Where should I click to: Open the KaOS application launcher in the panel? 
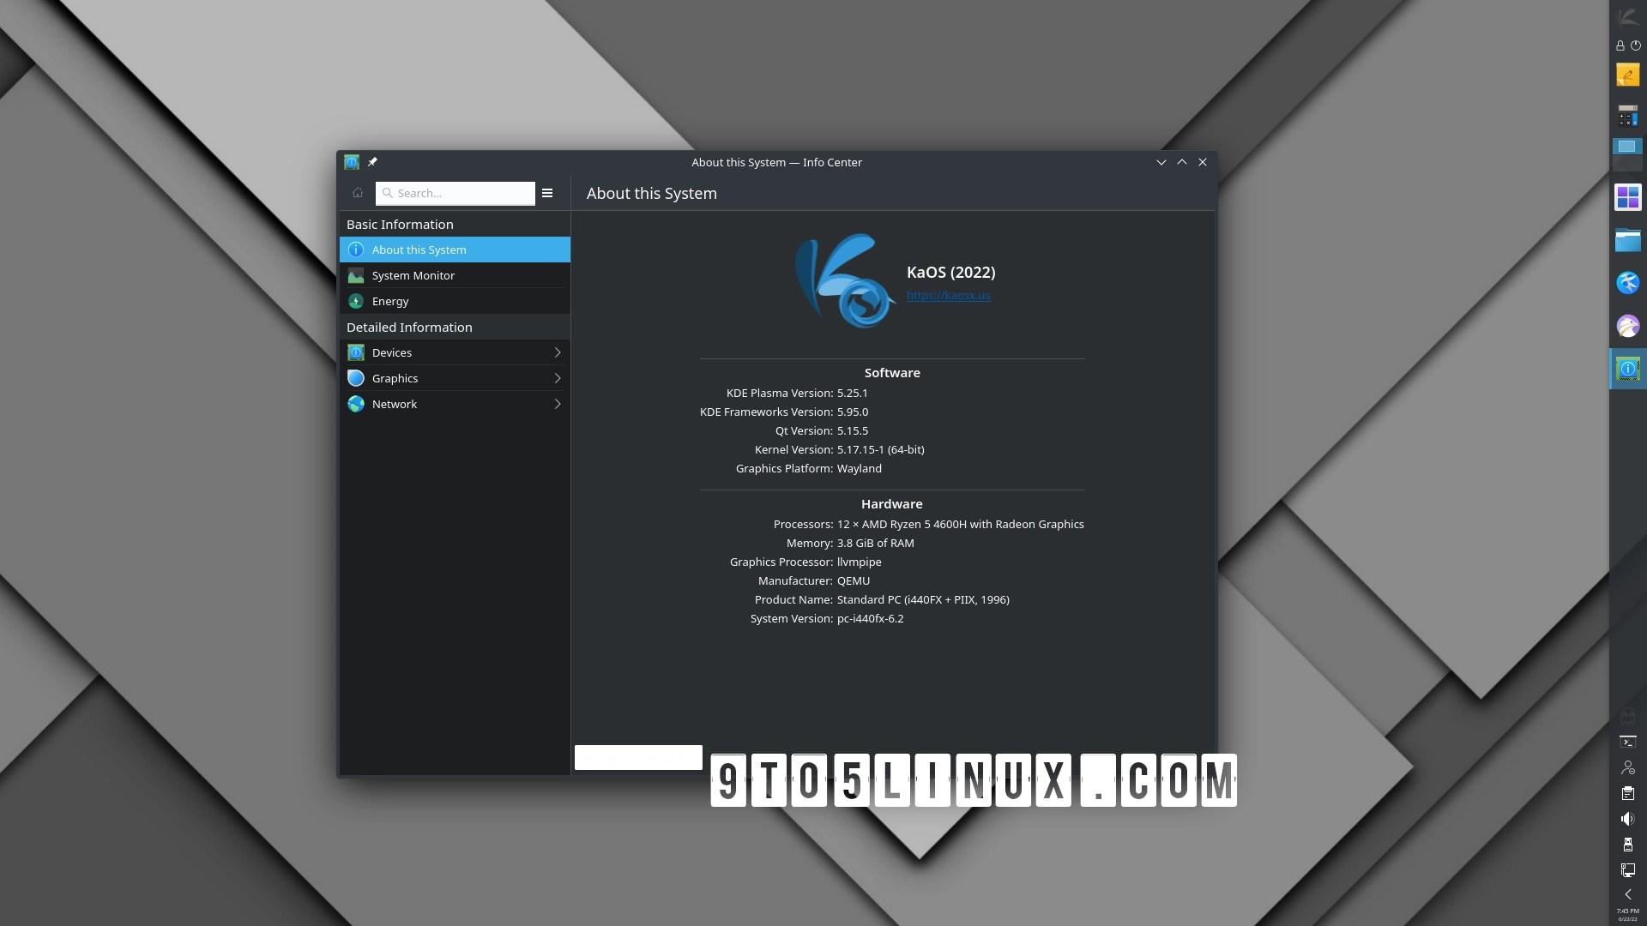tap(1627, 16)
